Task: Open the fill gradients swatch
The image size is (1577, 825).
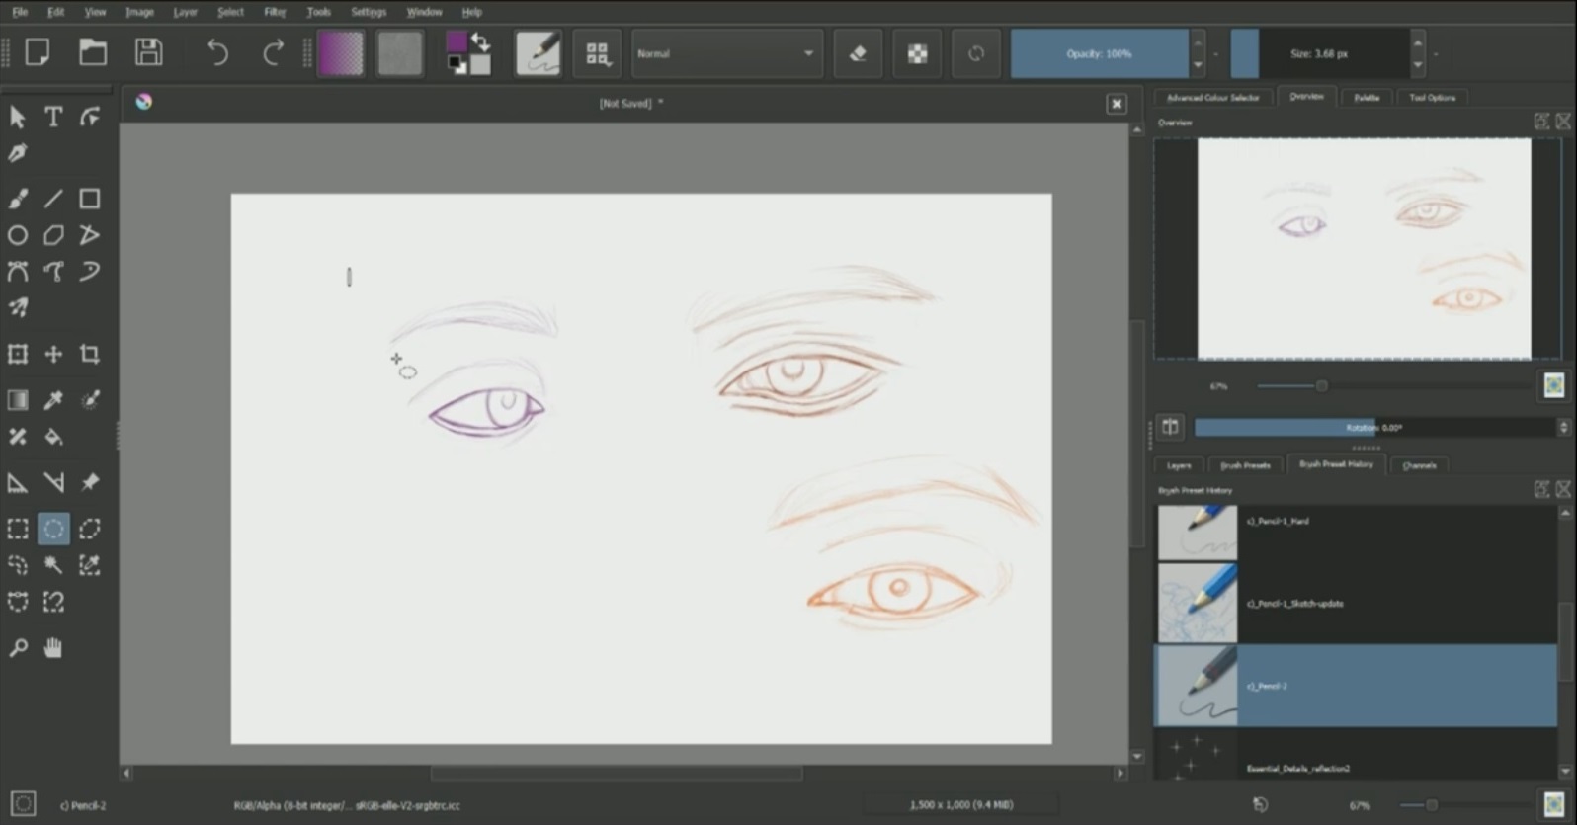Action: pos(341,53)
